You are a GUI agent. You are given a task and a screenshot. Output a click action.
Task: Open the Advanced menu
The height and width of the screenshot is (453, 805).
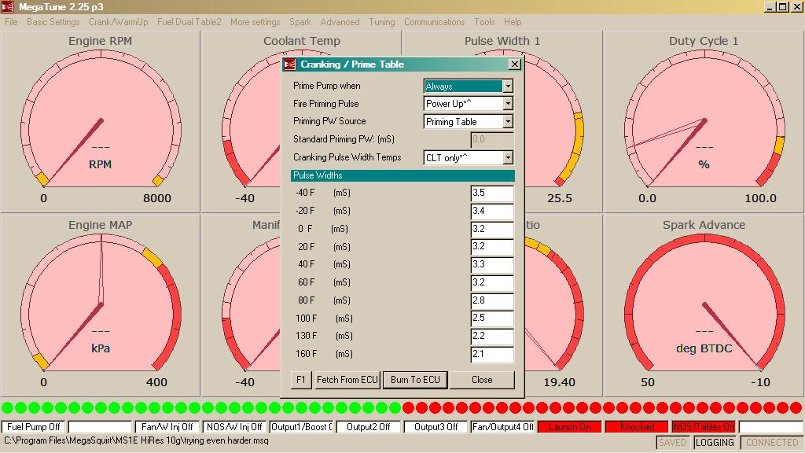(340, 22)
